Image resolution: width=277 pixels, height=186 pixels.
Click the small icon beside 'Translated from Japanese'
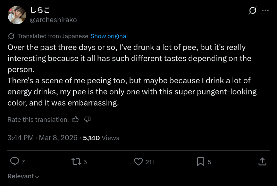click(x=11, y=36)
